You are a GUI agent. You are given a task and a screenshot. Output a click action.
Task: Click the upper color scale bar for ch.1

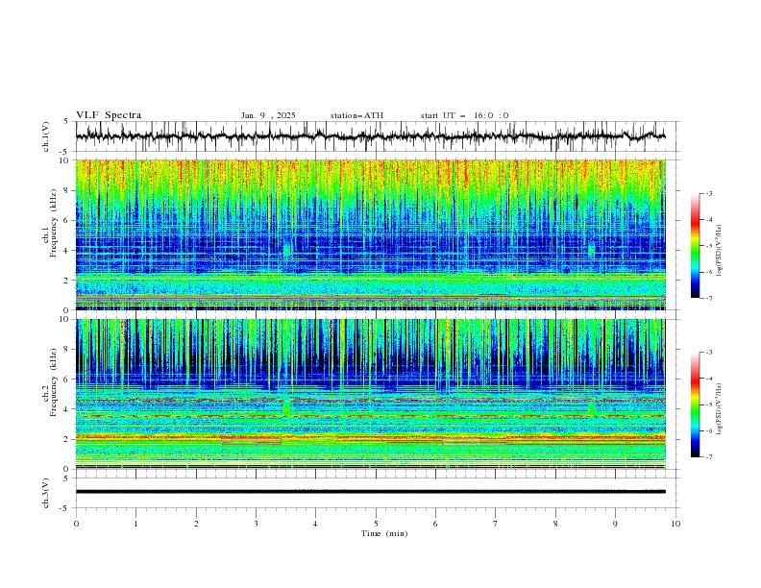pos(695,246)
